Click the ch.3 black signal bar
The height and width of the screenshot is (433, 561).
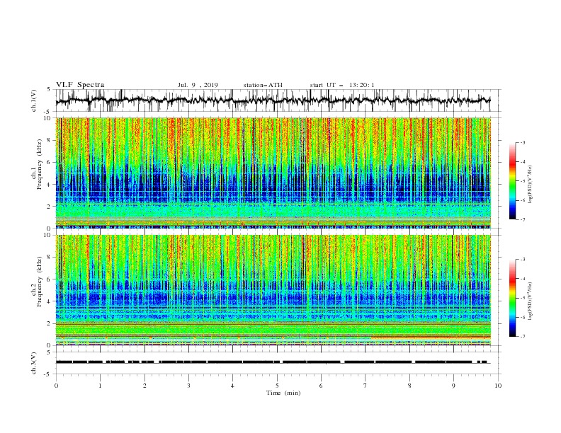point(273,362)
